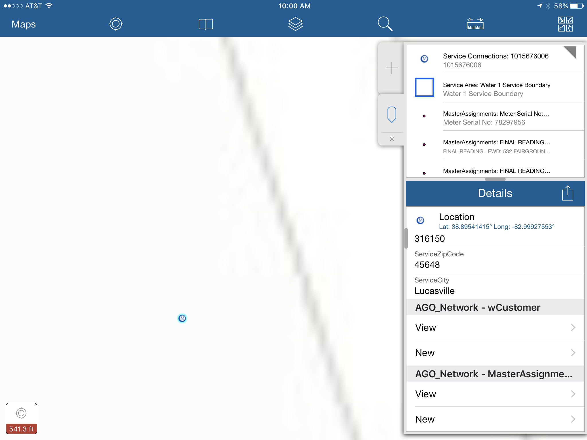Open the basemap gallery grid icon
Viewport: 587px width, 440px height.
click(565, 24)
